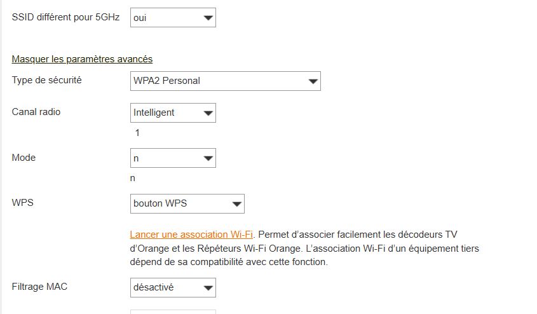Open the WPA2 Personal security type dropdown
537x314 pixels.
tap(225, 81)
